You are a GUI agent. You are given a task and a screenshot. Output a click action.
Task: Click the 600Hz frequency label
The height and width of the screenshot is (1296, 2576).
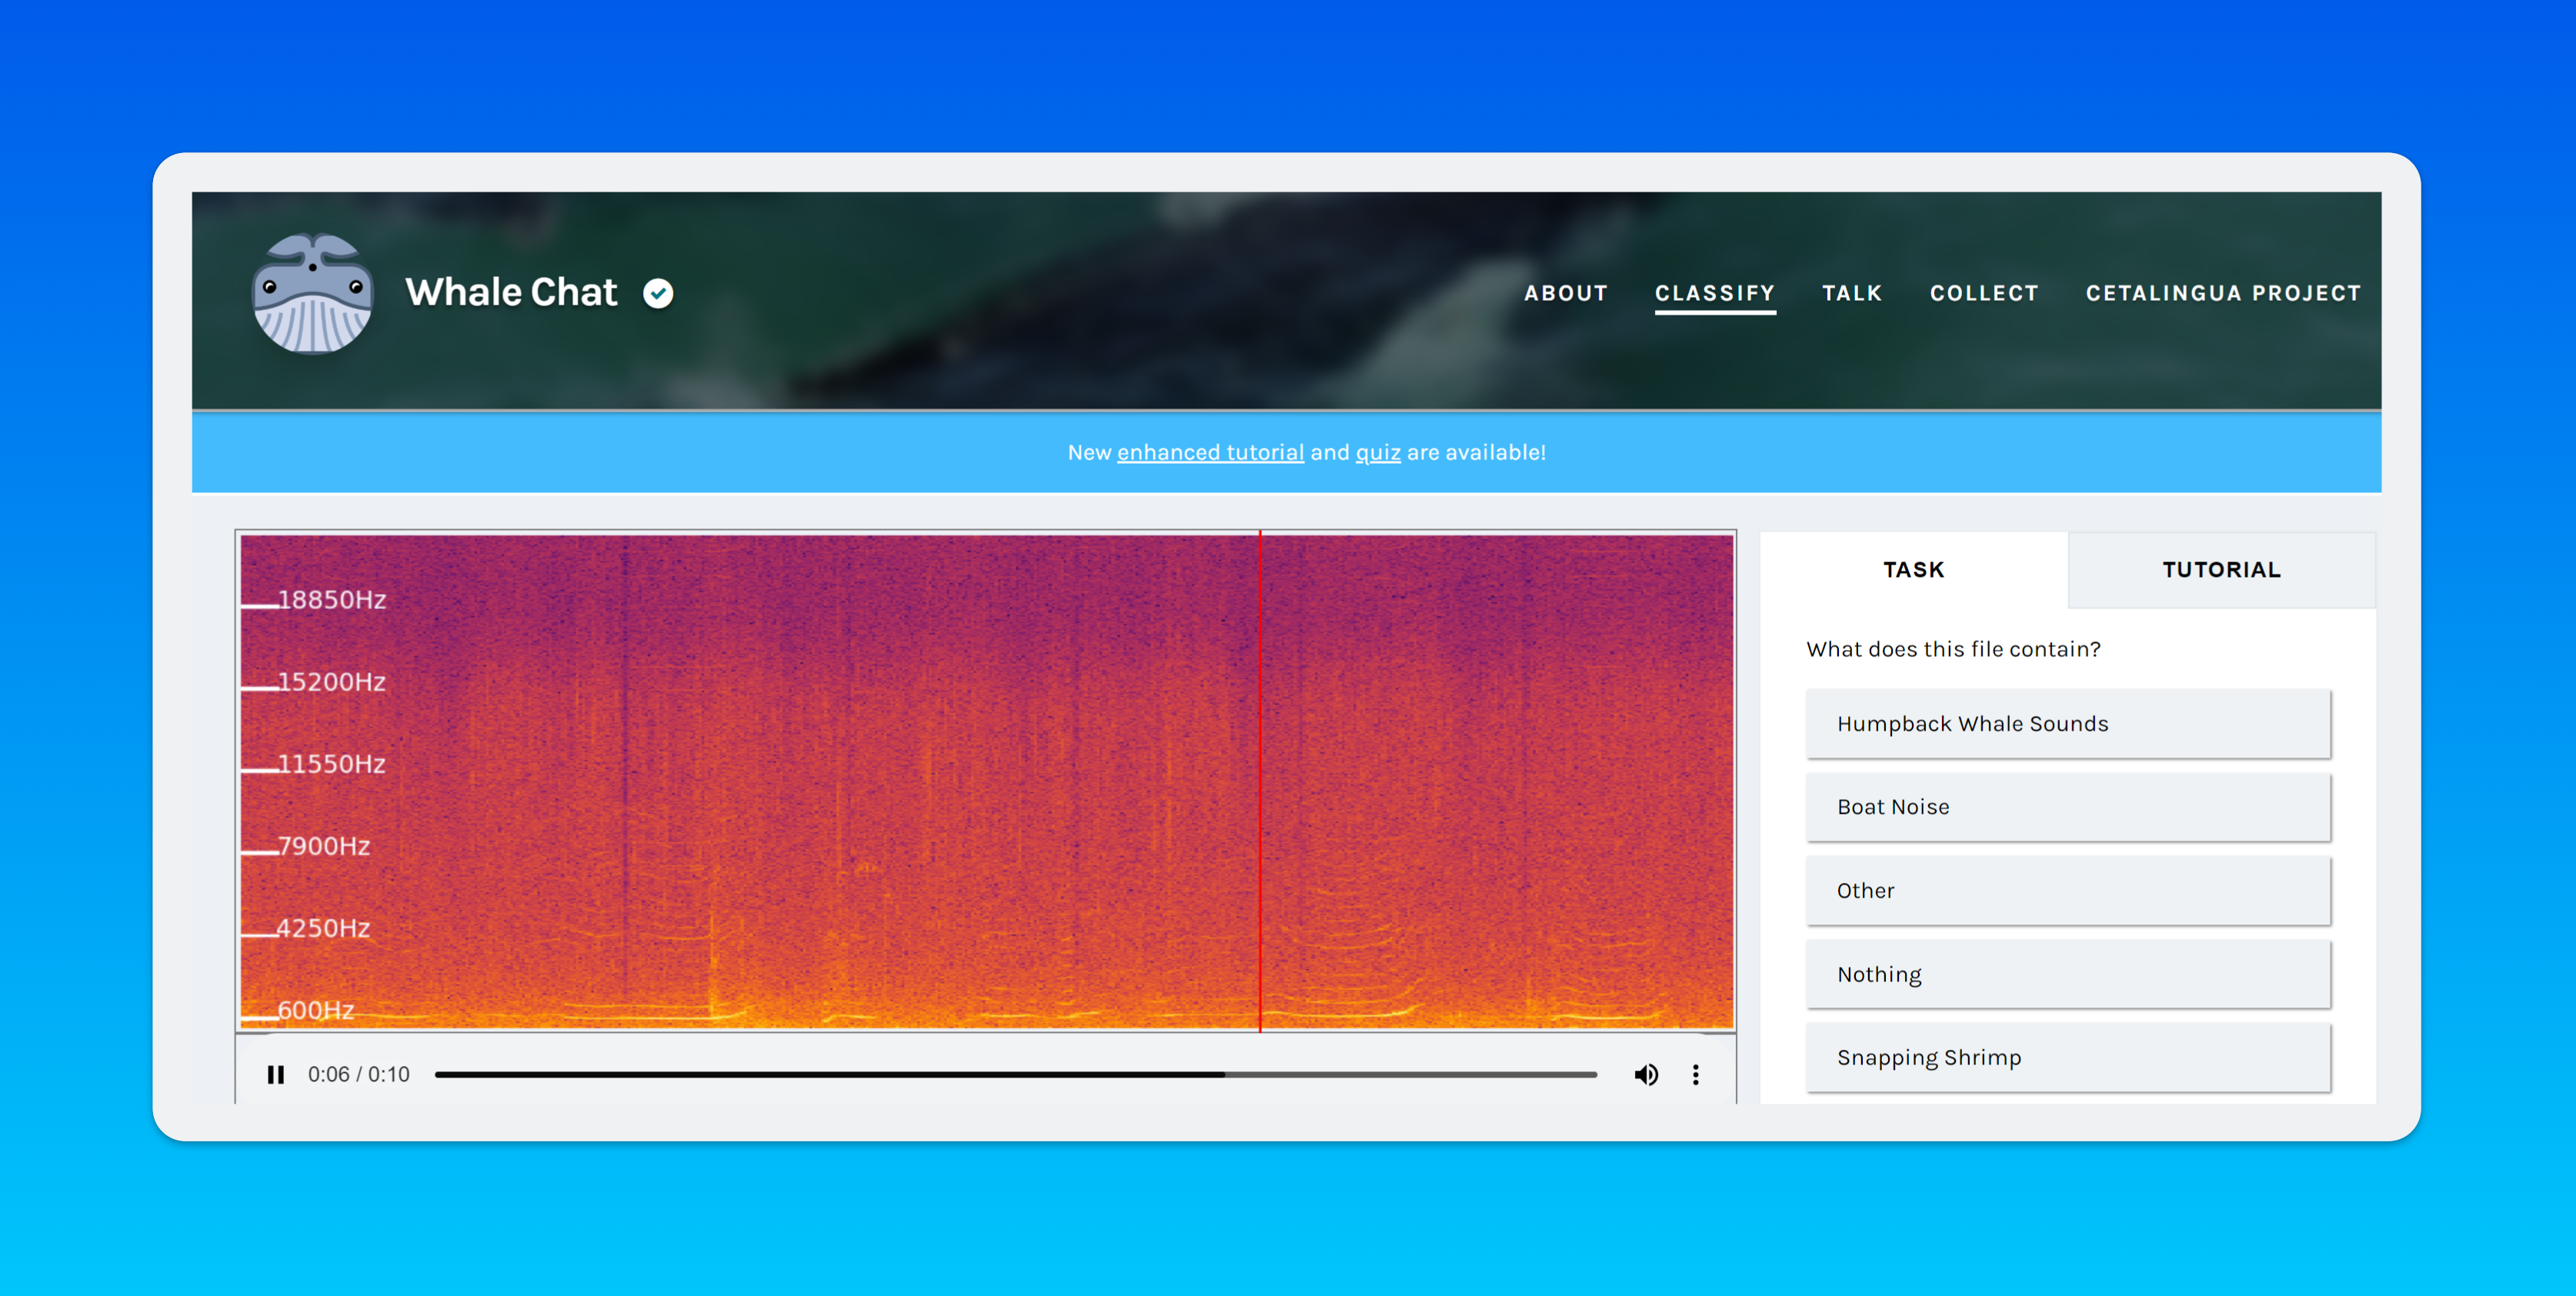[316, 1009]
